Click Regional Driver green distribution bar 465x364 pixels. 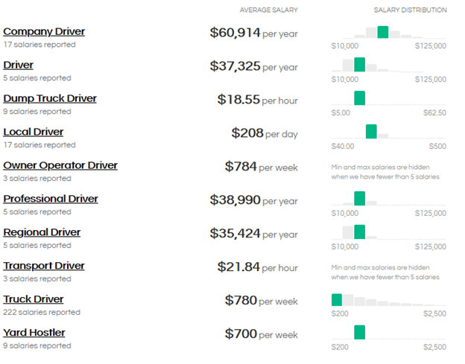click(360, 232)
